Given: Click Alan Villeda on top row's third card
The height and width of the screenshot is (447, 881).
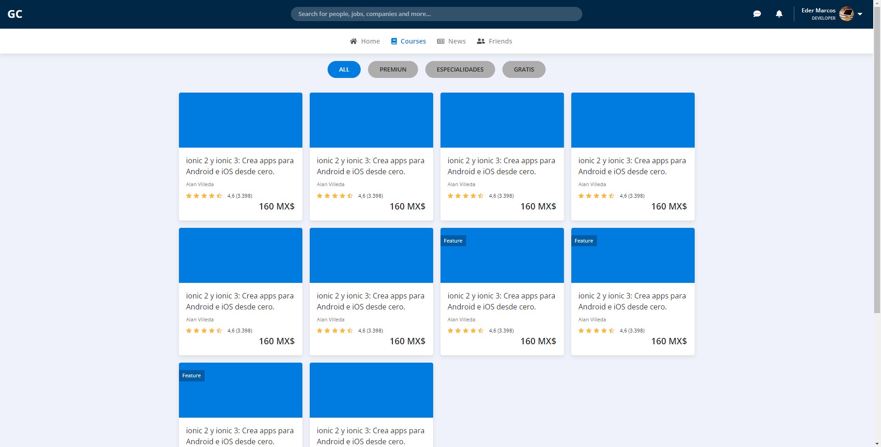Looking at the screenshot, I should 461,184.
